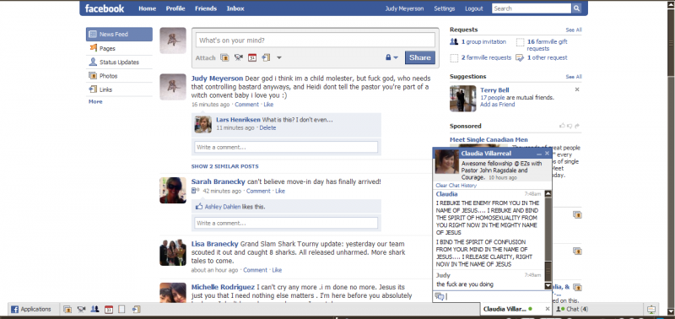Open Status Updates filter
Image resolution: width=675 pixels, height=319 pixels.
tap(119, 62)
